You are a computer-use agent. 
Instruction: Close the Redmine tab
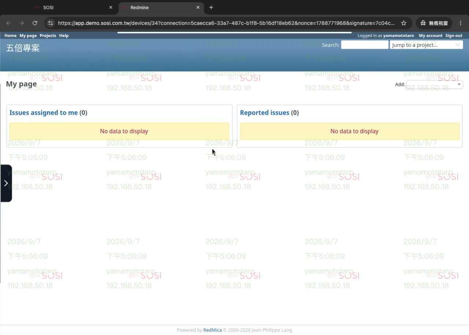point(198,7)
